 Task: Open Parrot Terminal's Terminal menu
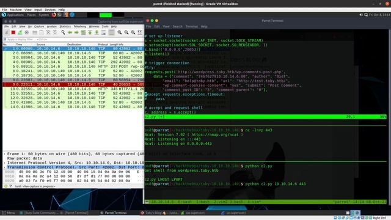(191, 26)
